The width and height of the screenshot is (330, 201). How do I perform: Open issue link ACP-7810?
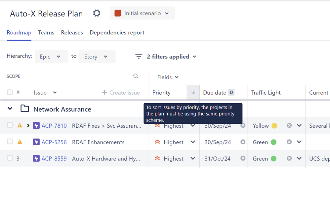[x=54, y=126]
